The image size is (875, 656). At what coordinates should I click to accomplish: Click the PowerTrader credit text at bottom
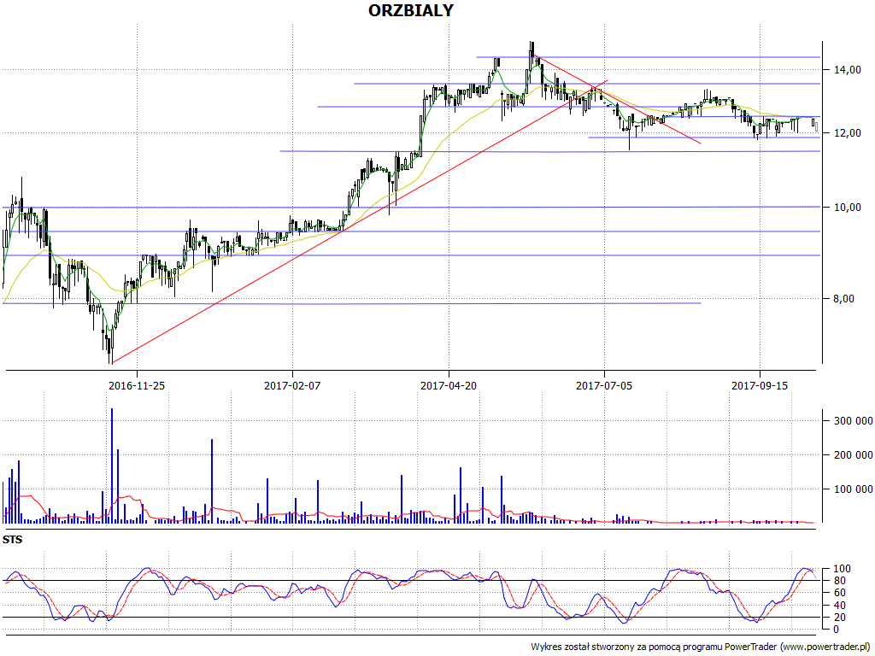702,647
